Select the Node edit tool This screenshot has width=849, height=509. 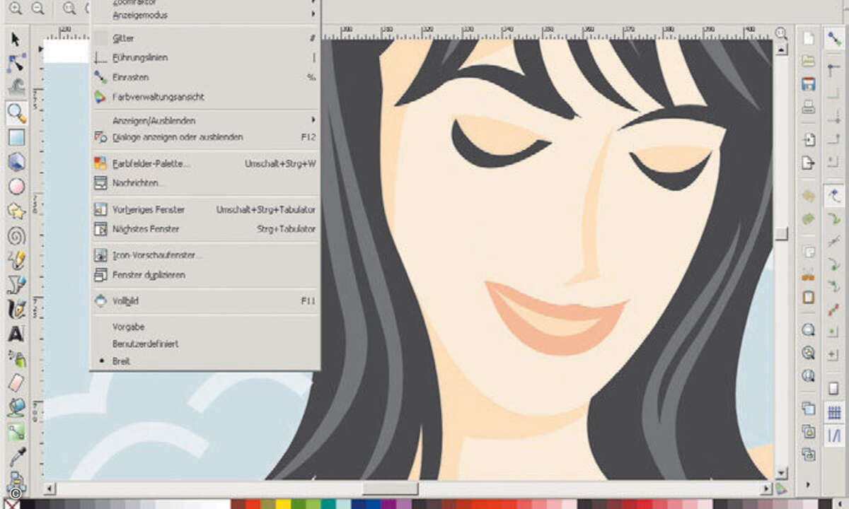tap(16, 64)
